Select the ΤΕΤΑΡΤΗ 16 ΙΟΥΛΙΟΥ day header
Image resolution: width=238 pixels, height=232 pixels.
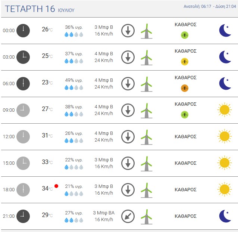(40, 9)
